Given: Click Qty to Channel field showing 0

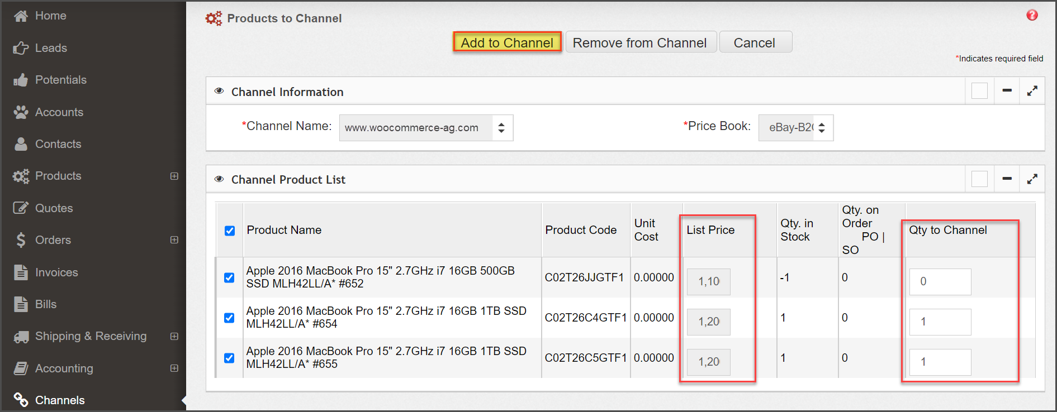Looking at the screenshot, I should tap(940, 282).
